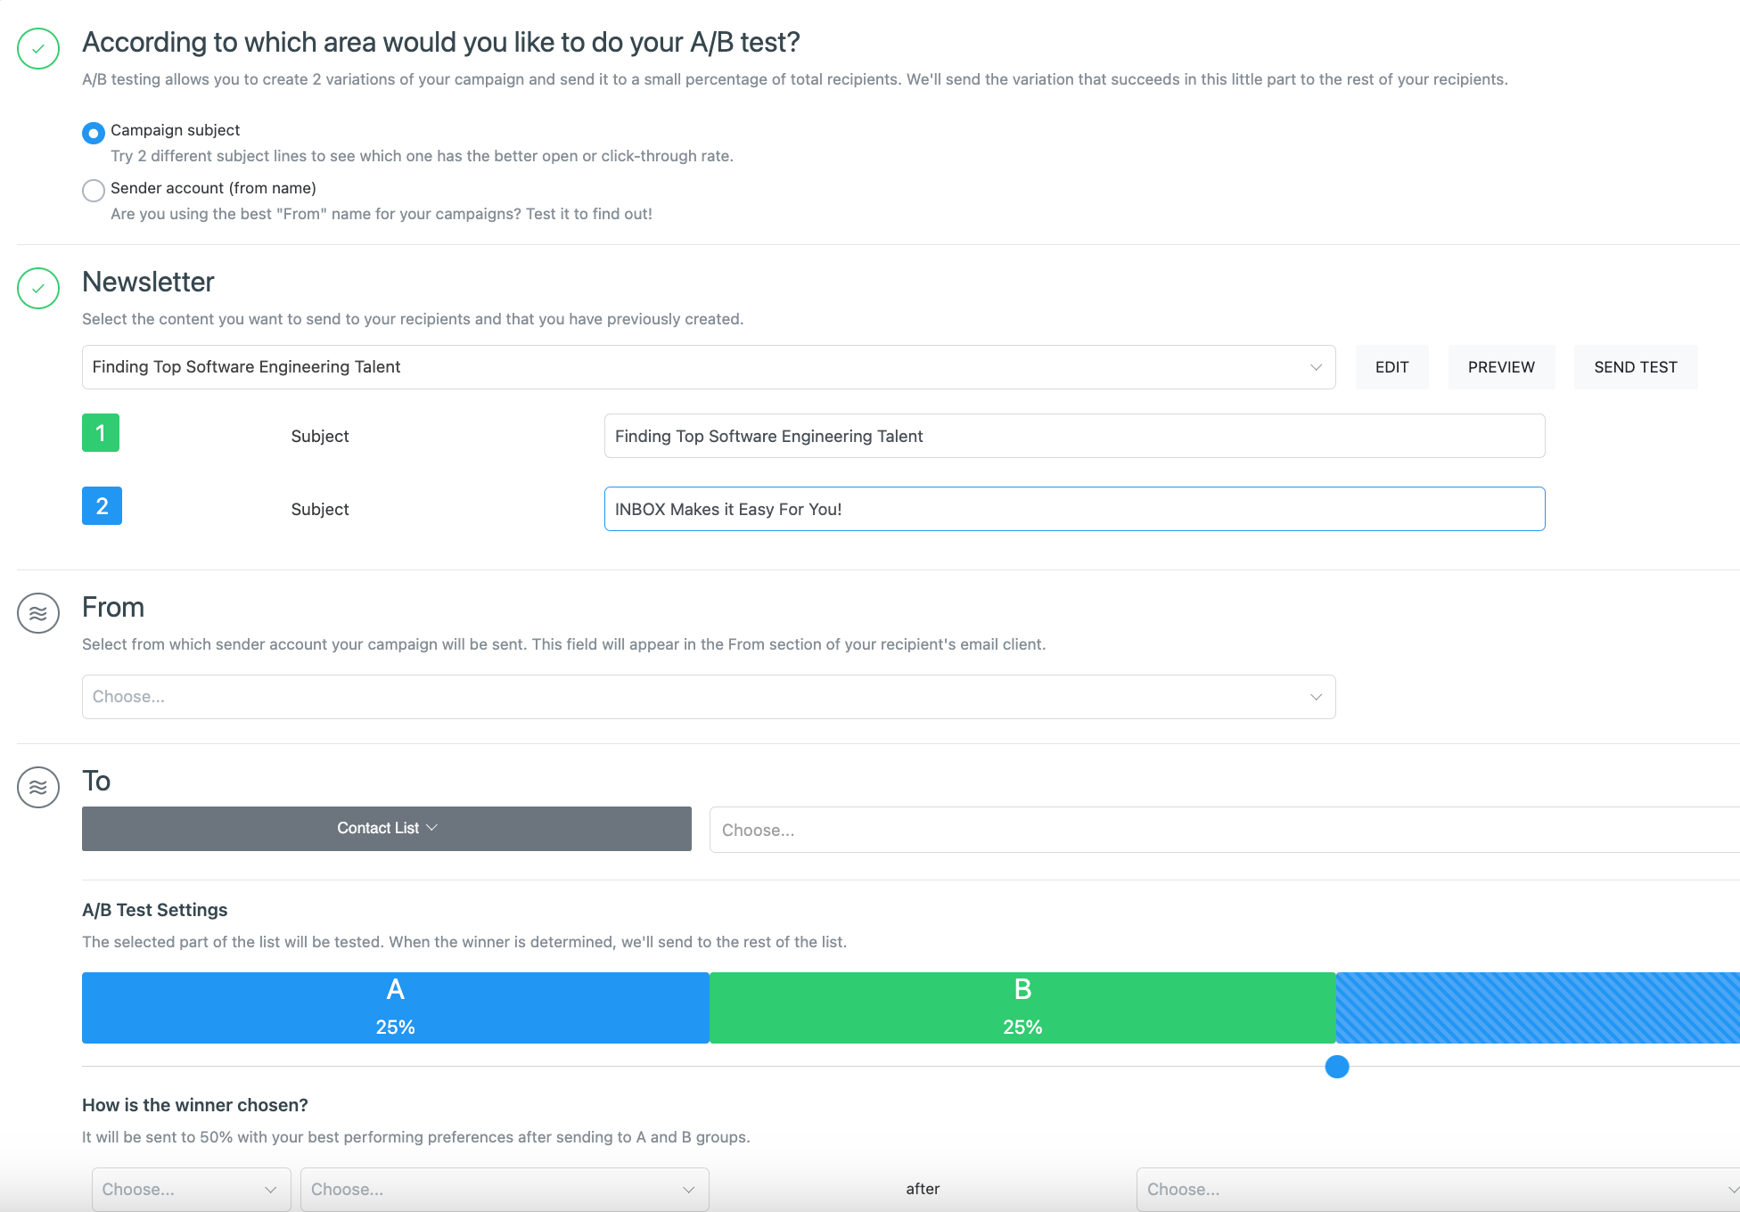The image size is (1740, 1212).
Task: Drag the A/B test split slider
Action: tap(1335, 1067)
